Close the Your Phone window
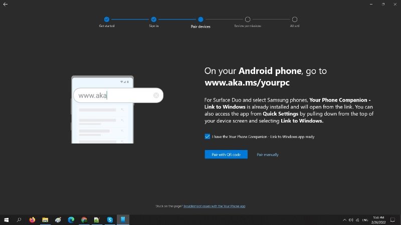Screen dimensions: 401x225 (395, 4)
